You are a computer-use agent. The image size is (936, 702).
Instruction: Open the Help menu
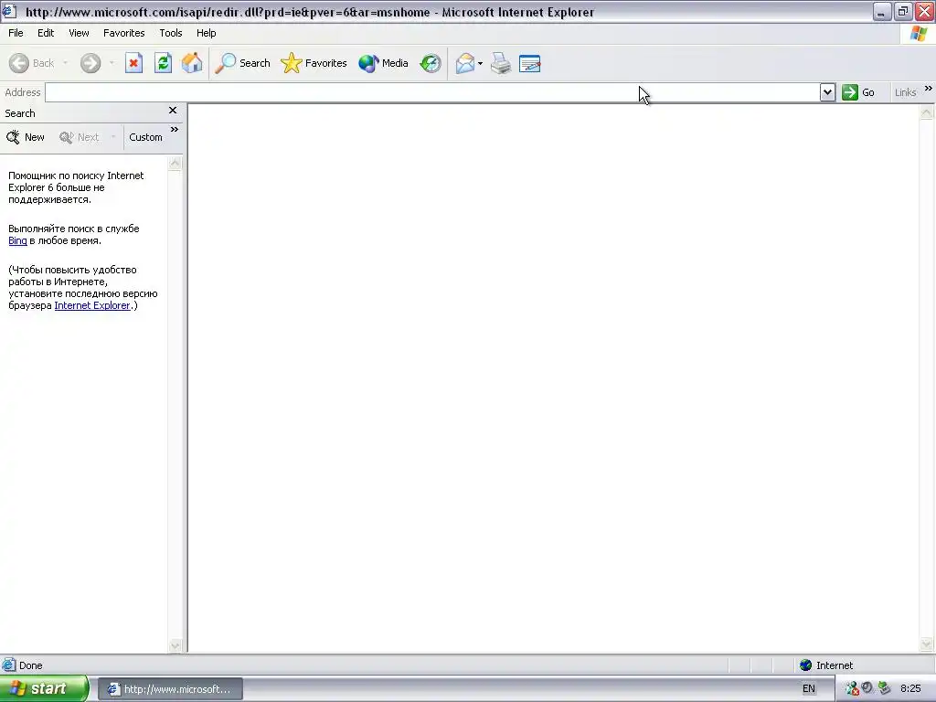[206, 33]
